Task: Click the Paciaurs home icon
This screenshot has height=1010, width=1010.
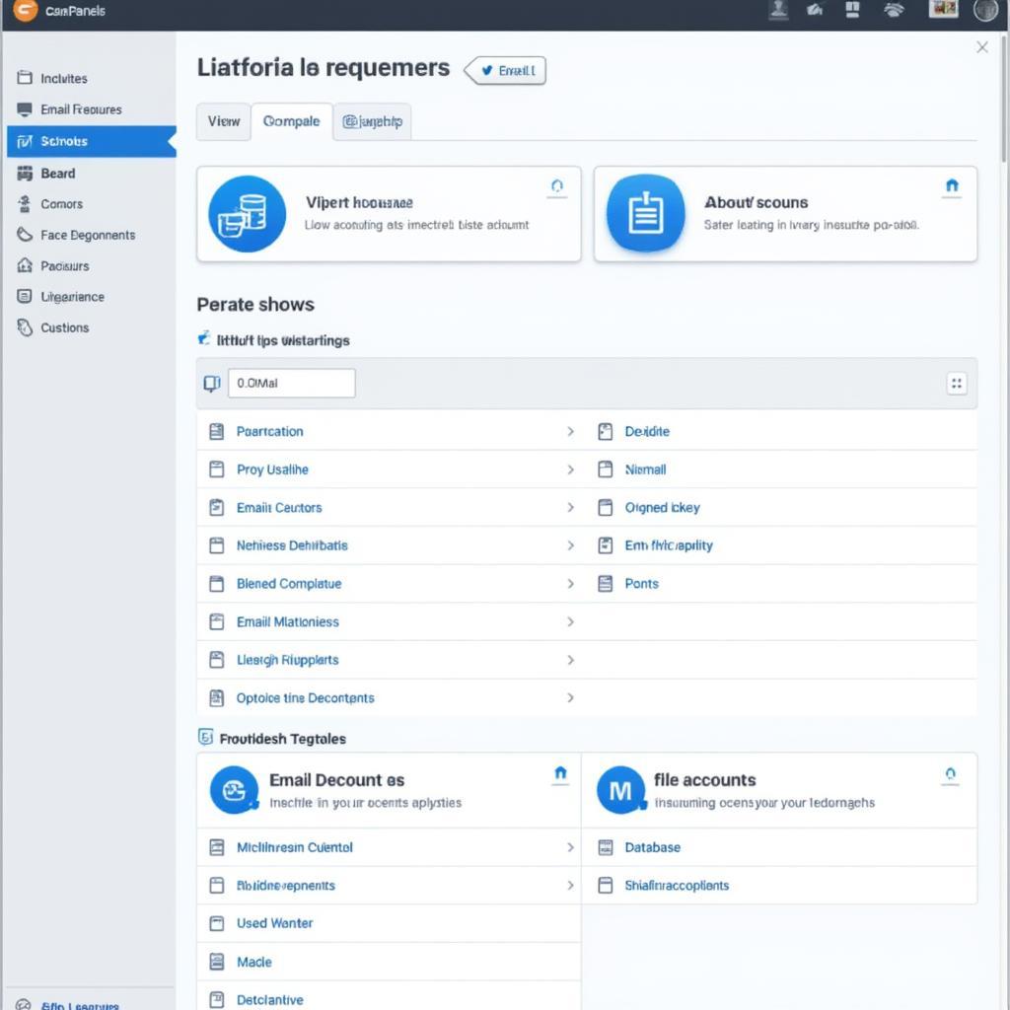Action: click(25, 265)
